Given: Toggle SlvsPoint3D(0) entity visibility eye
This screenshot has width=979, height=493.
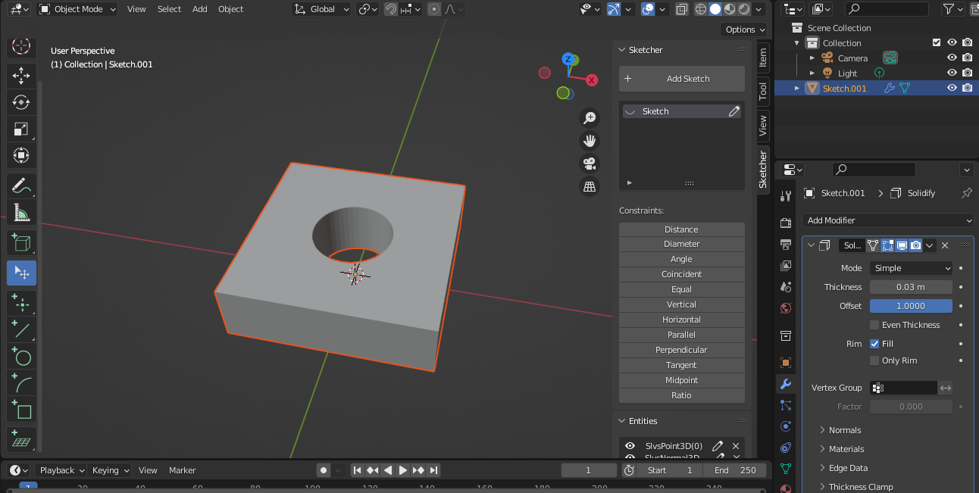Looking at the screenshot, I should coord(630,445).
